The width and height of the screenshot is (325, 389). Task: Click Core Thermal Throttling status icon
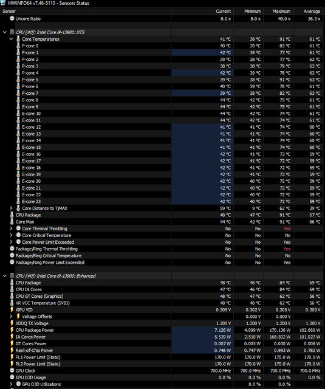pyautogui.click(x=18, y=229)
